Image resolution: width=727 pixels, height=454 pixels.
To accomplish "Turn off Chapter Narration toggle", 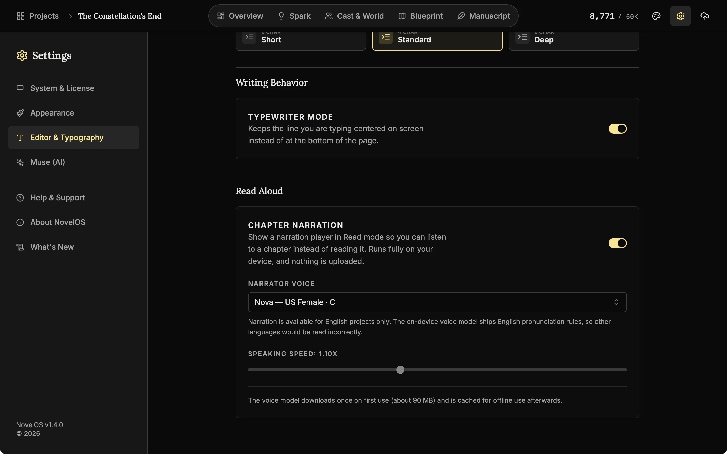I will pos(617,243).
